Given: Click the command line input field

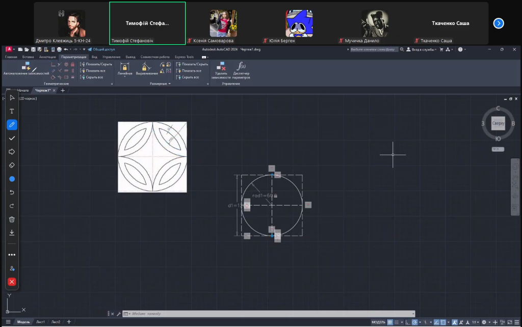Looking at the screenshot, I should coord(270,314).
